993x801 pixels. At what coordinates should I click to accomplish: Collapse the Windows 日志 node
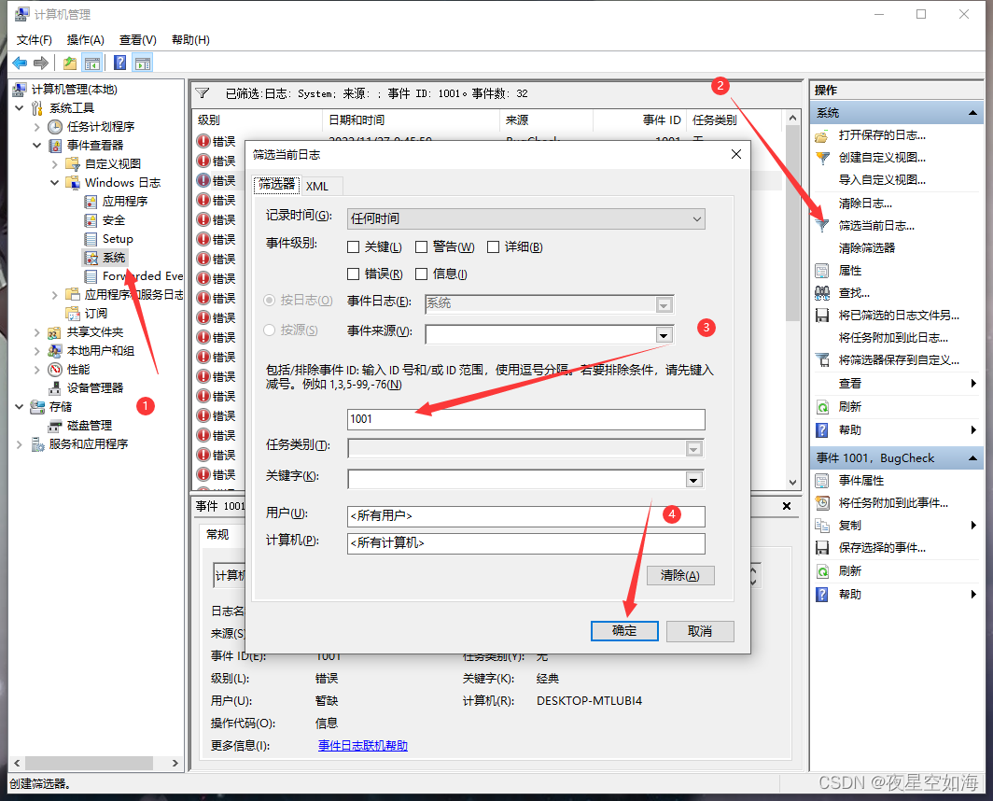tap(54, 182)
